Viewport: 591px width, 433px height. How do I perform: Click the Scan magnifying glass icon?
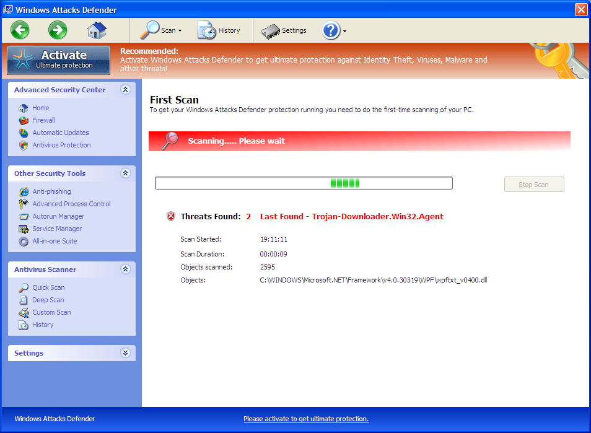[149, 30]
